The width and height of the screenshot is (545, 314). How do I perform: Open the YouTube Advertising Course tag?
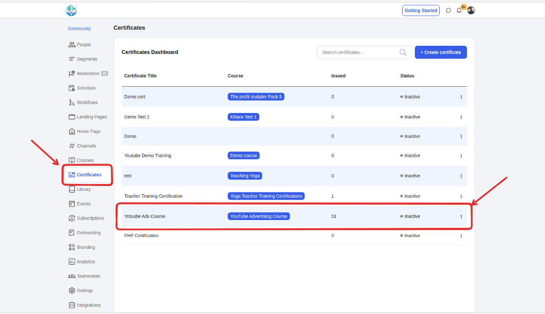pos(258,216)
